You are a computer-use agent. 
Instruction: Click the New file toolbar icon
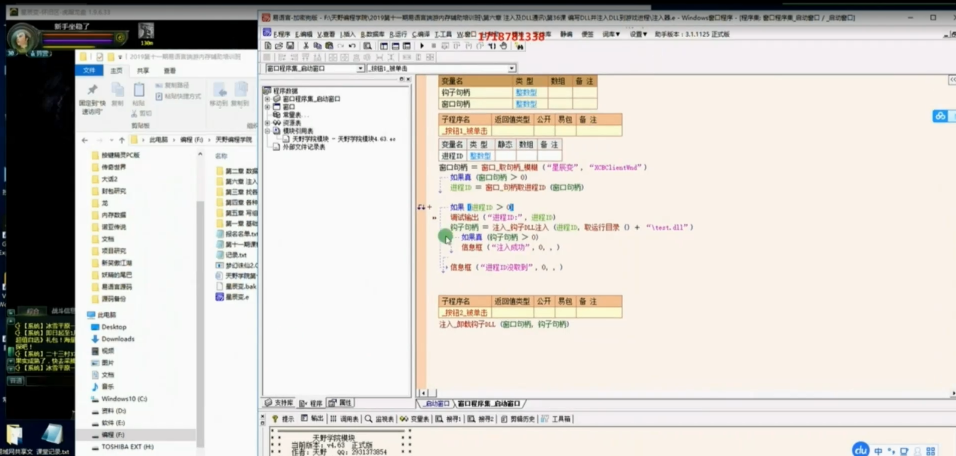(268, 46)
